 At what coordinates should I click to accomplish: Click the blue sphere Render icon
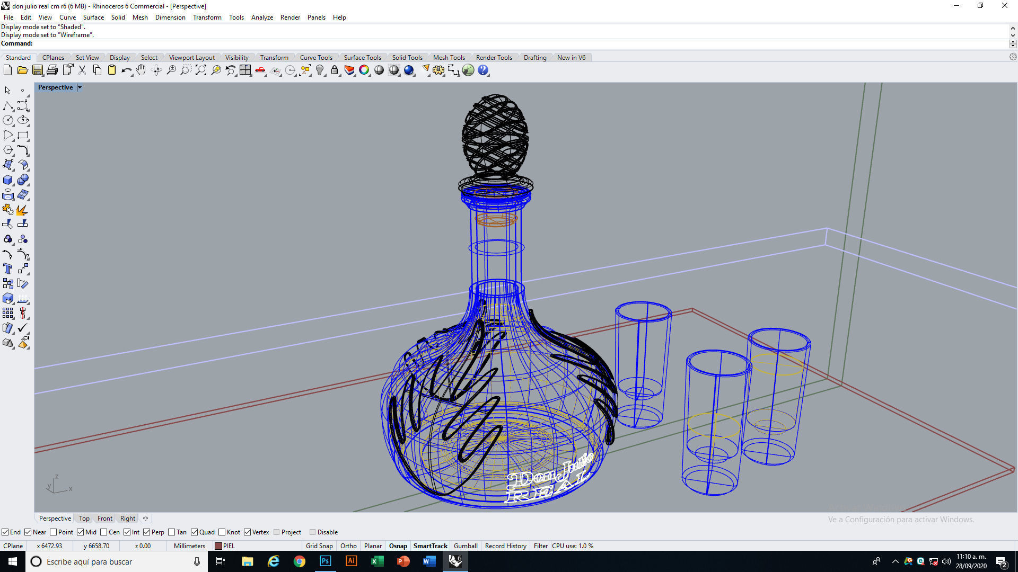409,70
